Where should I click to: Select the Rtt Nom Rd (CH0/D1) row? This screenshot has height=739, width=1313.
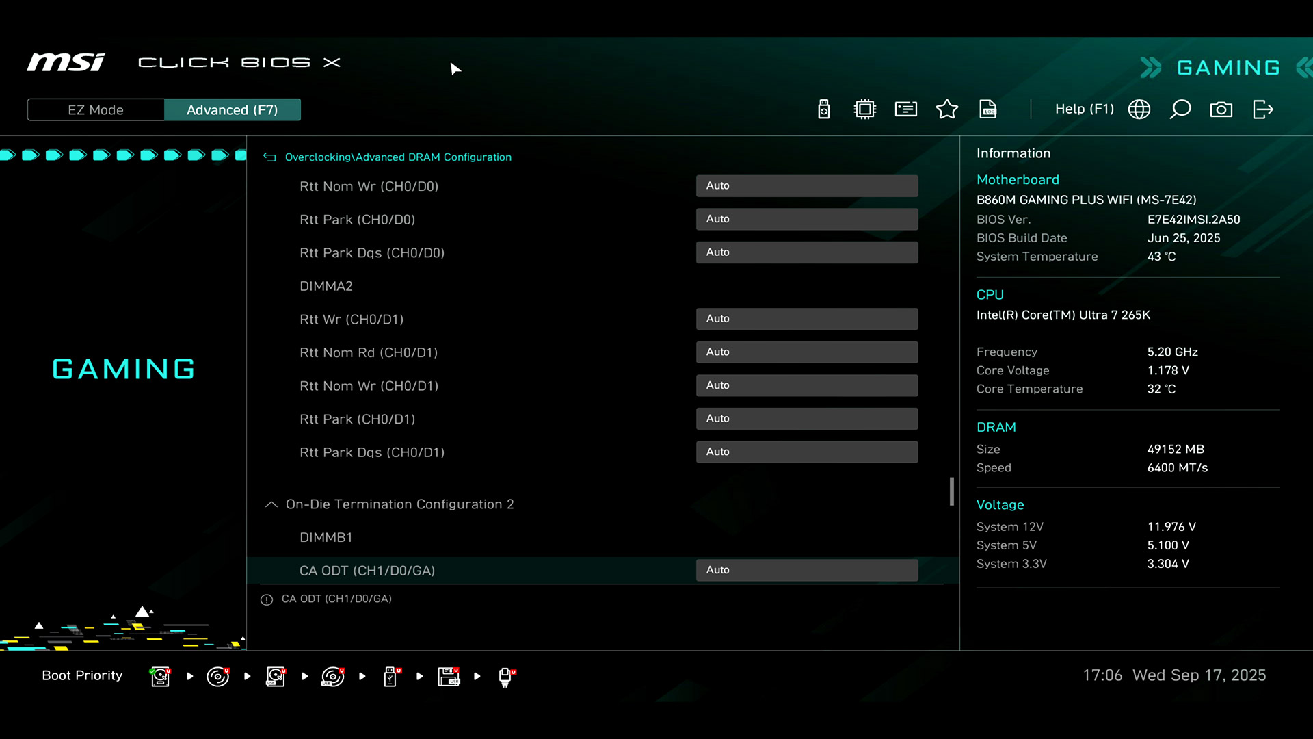(x=369, y=352)
